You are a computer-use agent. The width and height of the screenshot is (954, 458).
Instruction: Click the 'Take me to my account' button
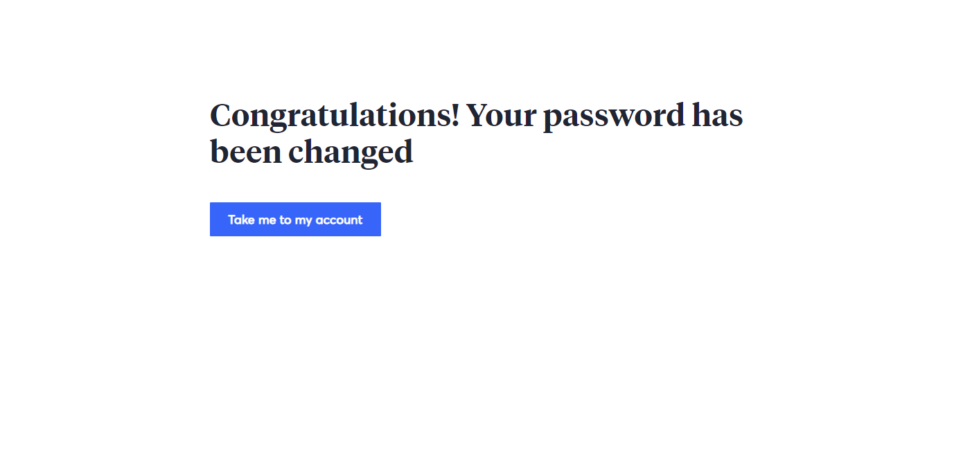(295, 219)
